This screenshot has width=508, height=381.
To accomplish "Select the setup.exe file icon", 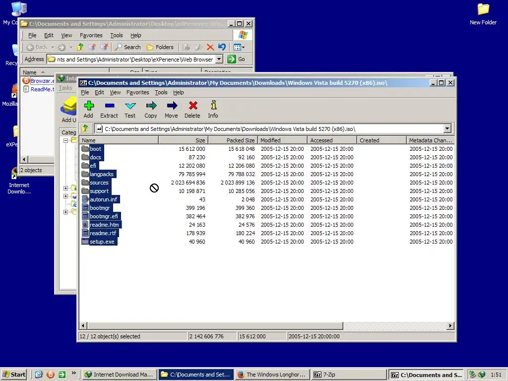I will (x=85, y=242).
